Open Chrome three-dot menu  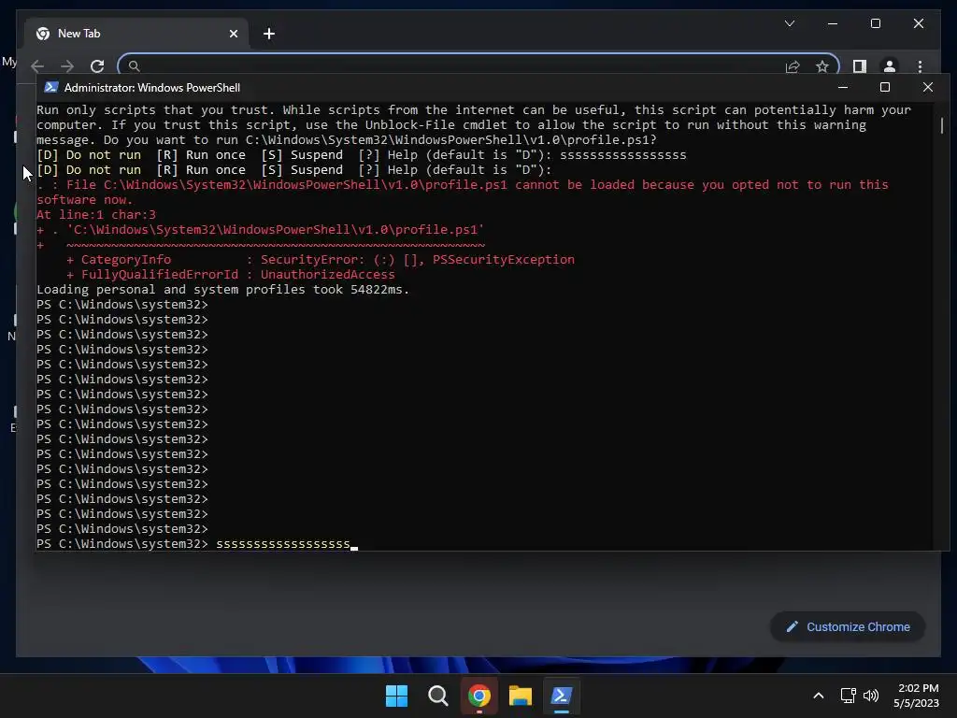click(x=920, y=66)
